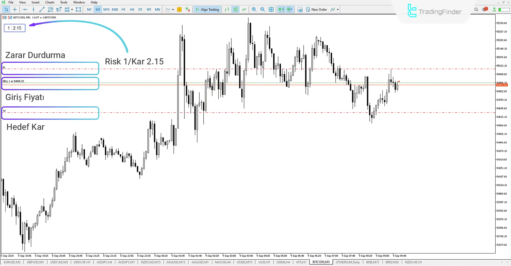Select the M15 timeframe
The height and width of the screenshot is (266, 511).
106,9
